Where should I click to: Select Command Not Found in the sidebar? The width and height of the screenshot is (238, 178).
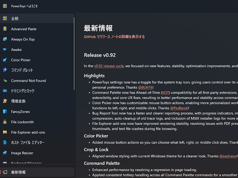coord(37,80)
